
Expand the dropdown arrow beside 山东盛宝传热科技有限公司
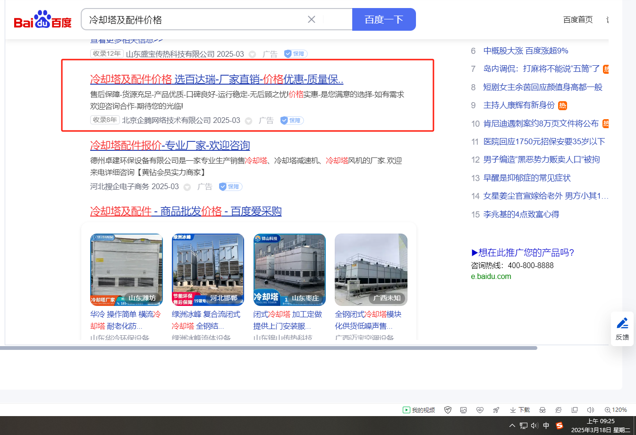click(x=253, y=54)
